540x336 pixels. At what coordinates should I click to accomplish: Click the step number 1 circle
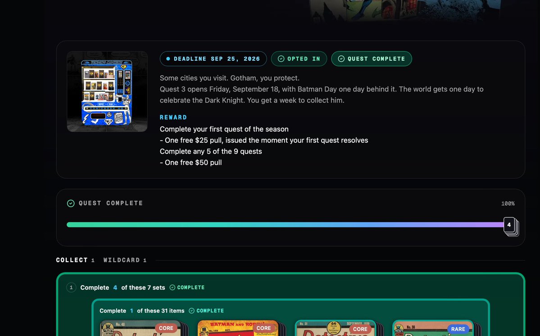(x=71, y=287)
